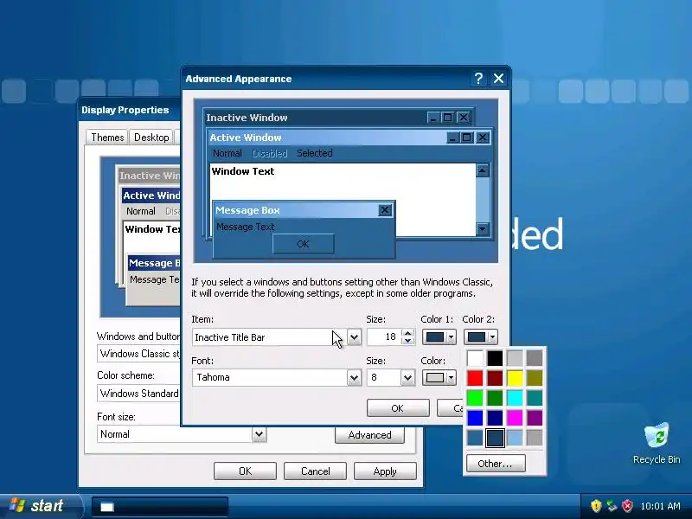This screenshot has width=692, height=519.
Task: Pick the white color swatch
Action: [x=475, y=358]
